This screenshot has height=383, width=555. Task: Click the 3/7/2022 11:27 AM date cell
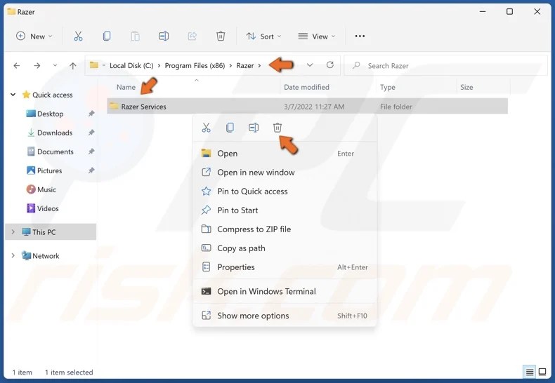coord(314,107)
